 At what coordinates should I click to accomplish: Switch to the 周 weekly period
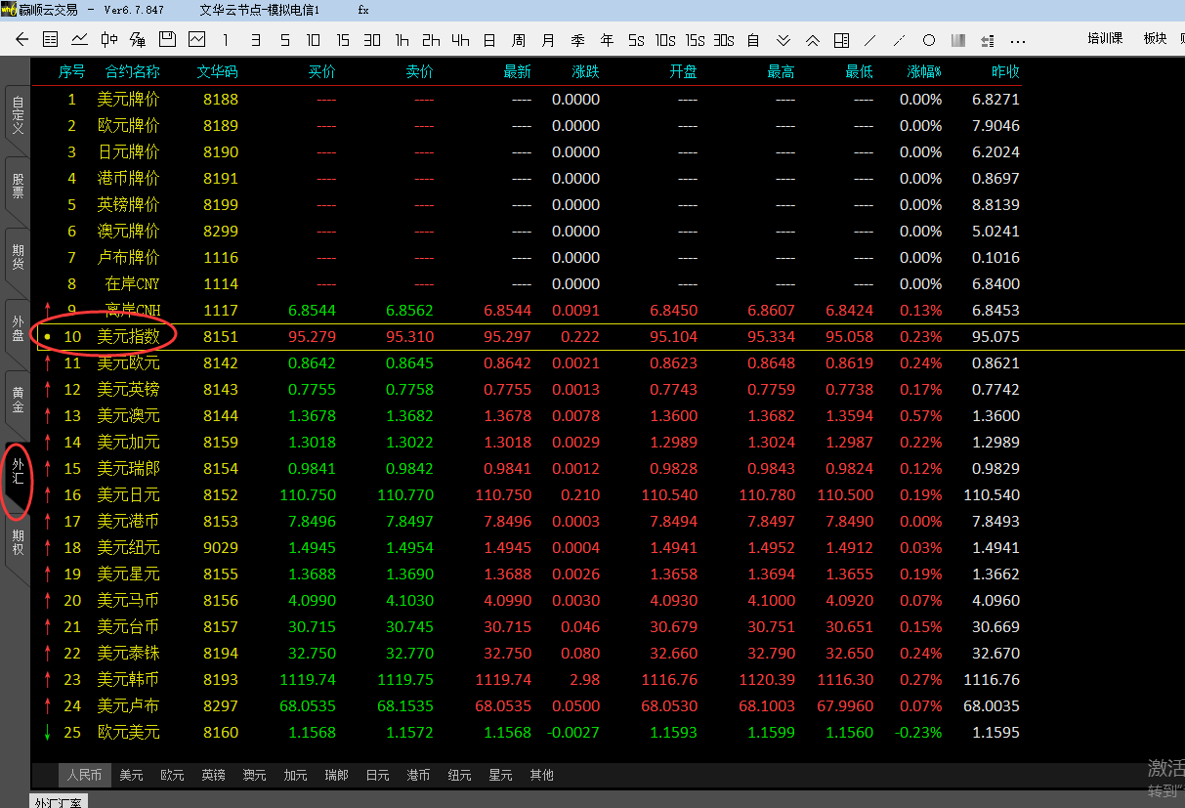pos(519,40)
